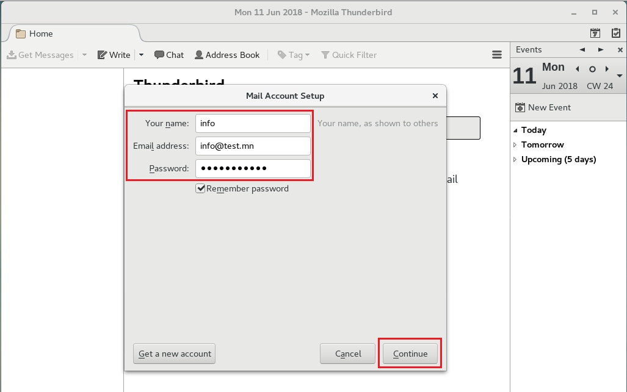Collapse the Today section
Image resolution: width=627 pixels, height=392 pixels.
point(515,130)
